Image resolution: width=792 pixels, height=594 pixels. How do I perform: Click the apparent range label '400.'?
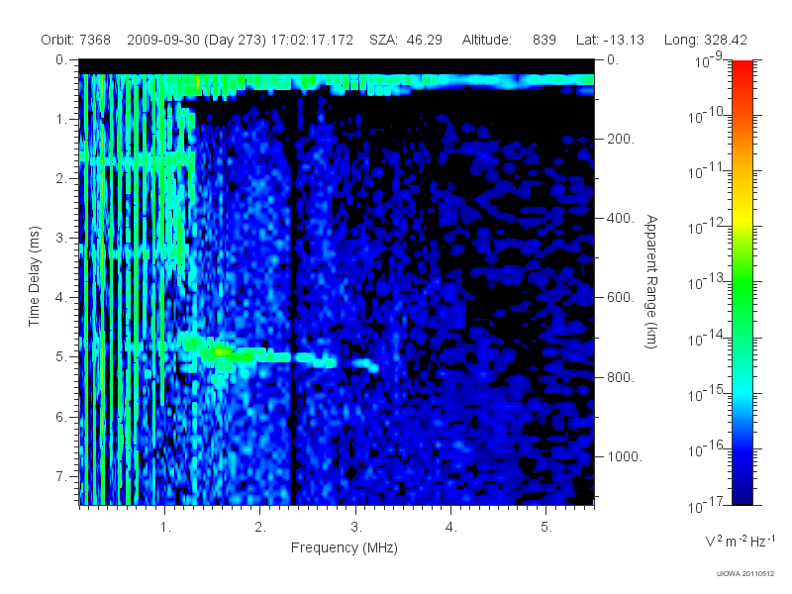tap(621, 218)
